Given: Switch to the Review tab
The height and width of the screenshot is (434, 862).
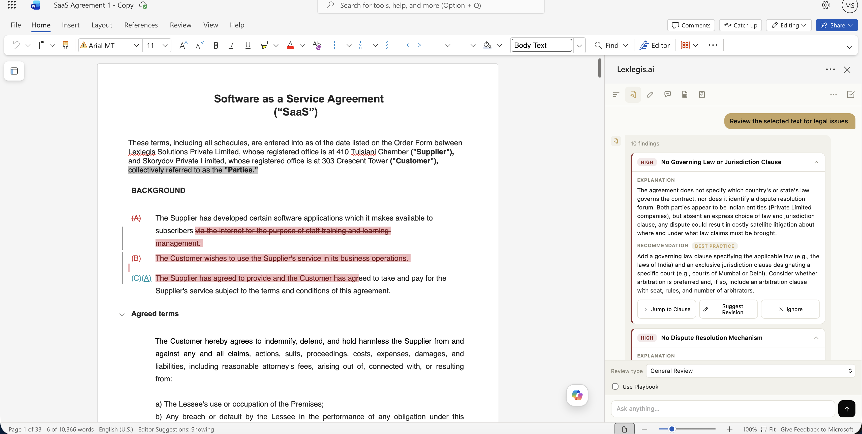Looking at the screenshot, I should tap(180, 25).
